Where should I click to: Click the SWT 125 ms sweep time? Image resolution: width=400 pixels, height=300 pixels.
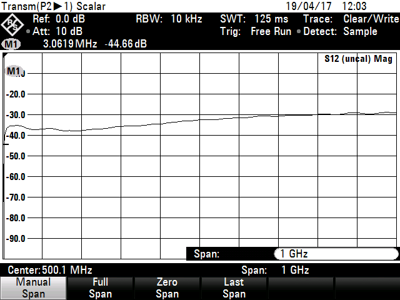[x=254, y=19]
